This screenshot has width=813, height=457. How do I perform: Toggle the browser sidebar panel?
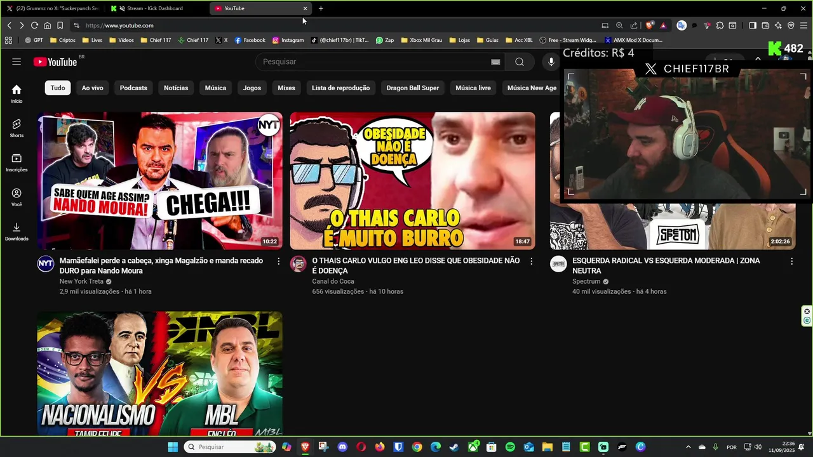pyautogui.click(x=753, y=25)
